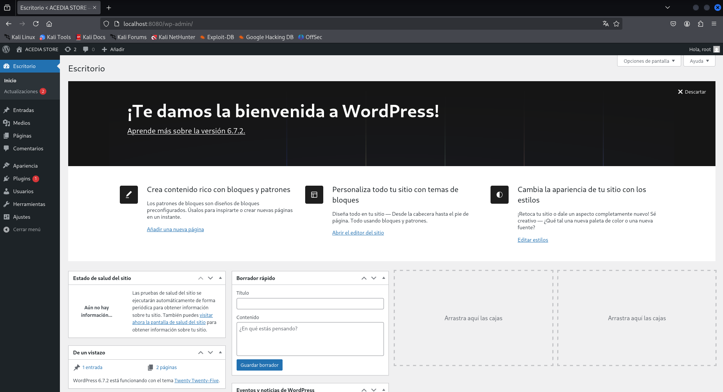Open the browser hamburger menu
This screenshot has width=723, height=392.
tap(714, 24)
